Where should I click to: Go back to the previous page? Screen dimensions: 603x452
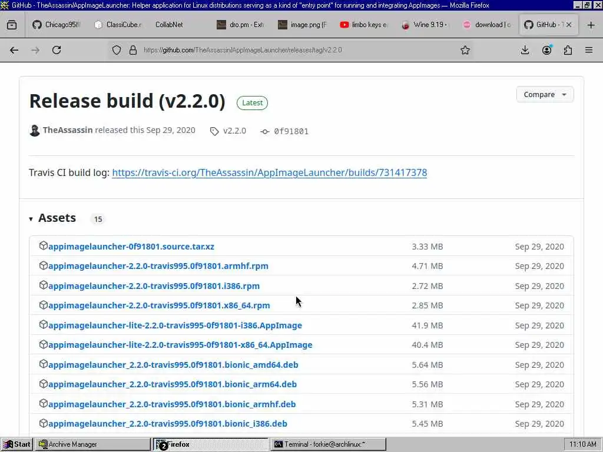click(x=14, y=50)
